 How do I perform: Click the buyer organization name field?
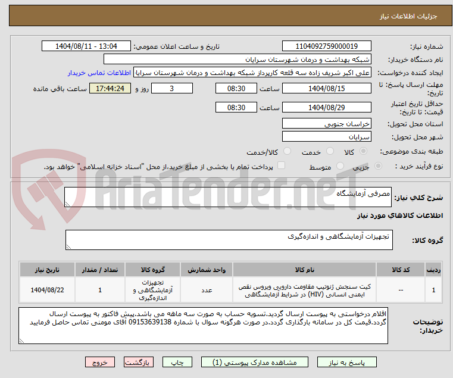tap(237, 60)
